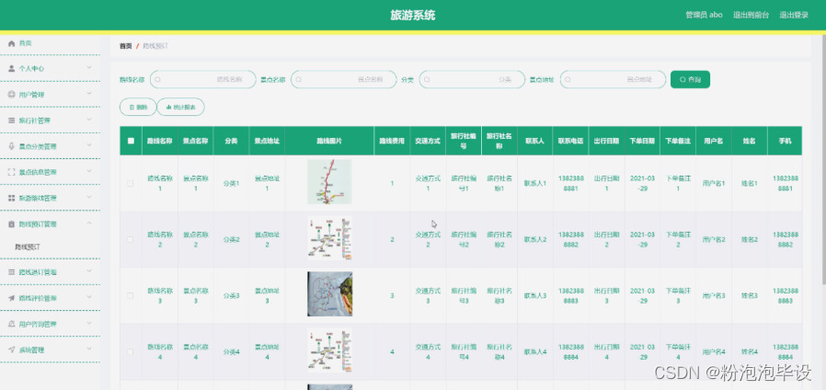Toggle the select-all checkbox in table header

(131, 141)
